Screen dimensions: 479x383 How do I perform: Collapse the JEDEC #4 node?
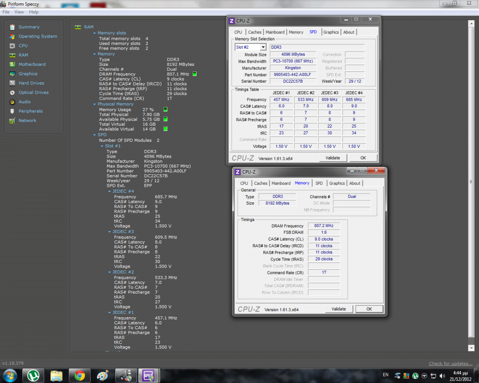[x=109, y=191]
